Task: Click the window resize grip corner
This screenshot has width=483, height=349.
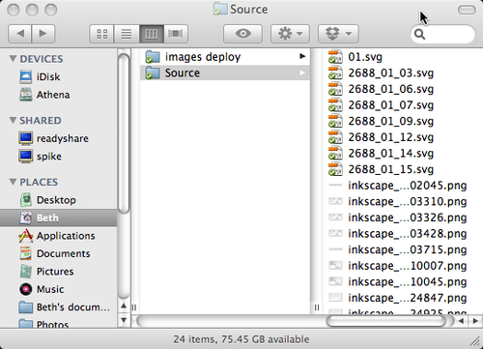Action: [475, 341]
